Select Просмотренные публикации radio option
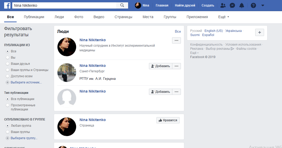Viewport: 282px width, 148px height. click(8, 105)
